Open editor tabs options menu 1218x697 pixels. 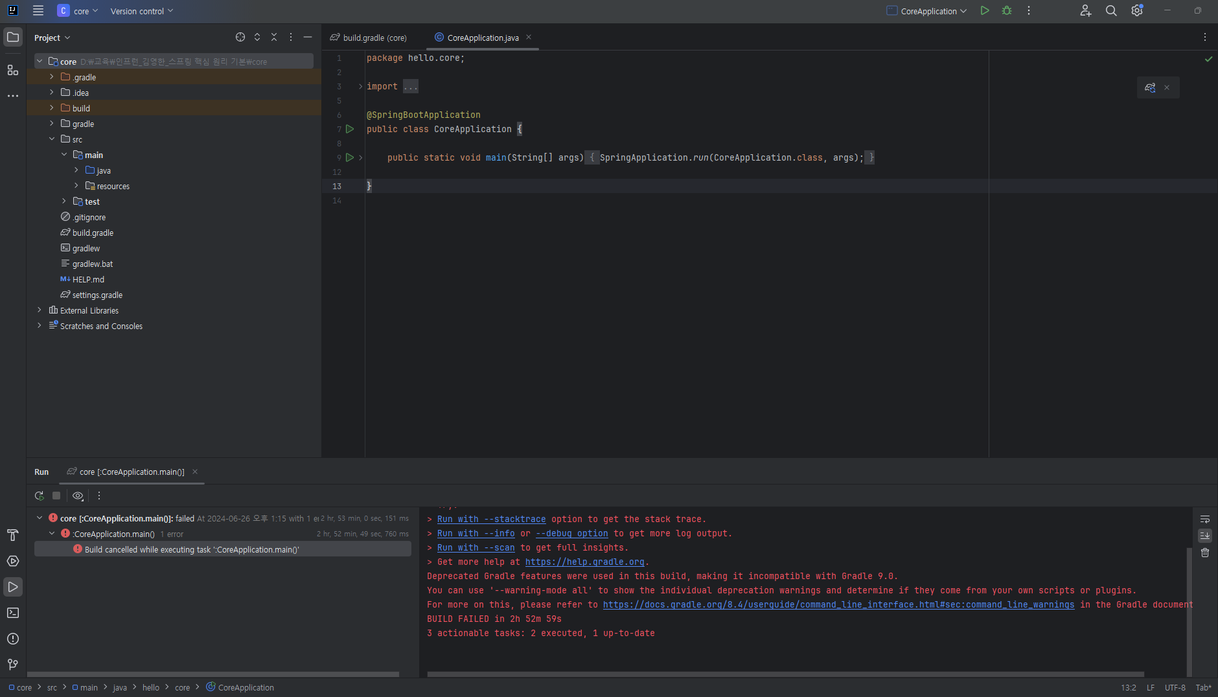1205,37
